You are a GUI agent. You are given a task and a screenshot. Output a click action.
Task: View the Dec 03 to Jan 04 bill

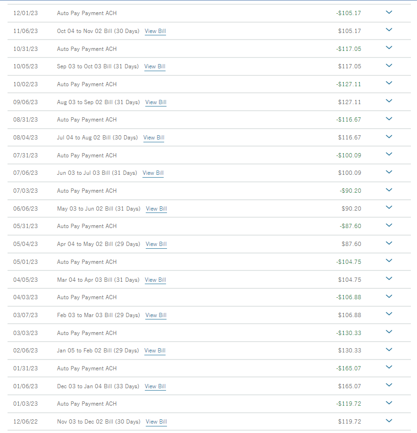pos(155,386)
